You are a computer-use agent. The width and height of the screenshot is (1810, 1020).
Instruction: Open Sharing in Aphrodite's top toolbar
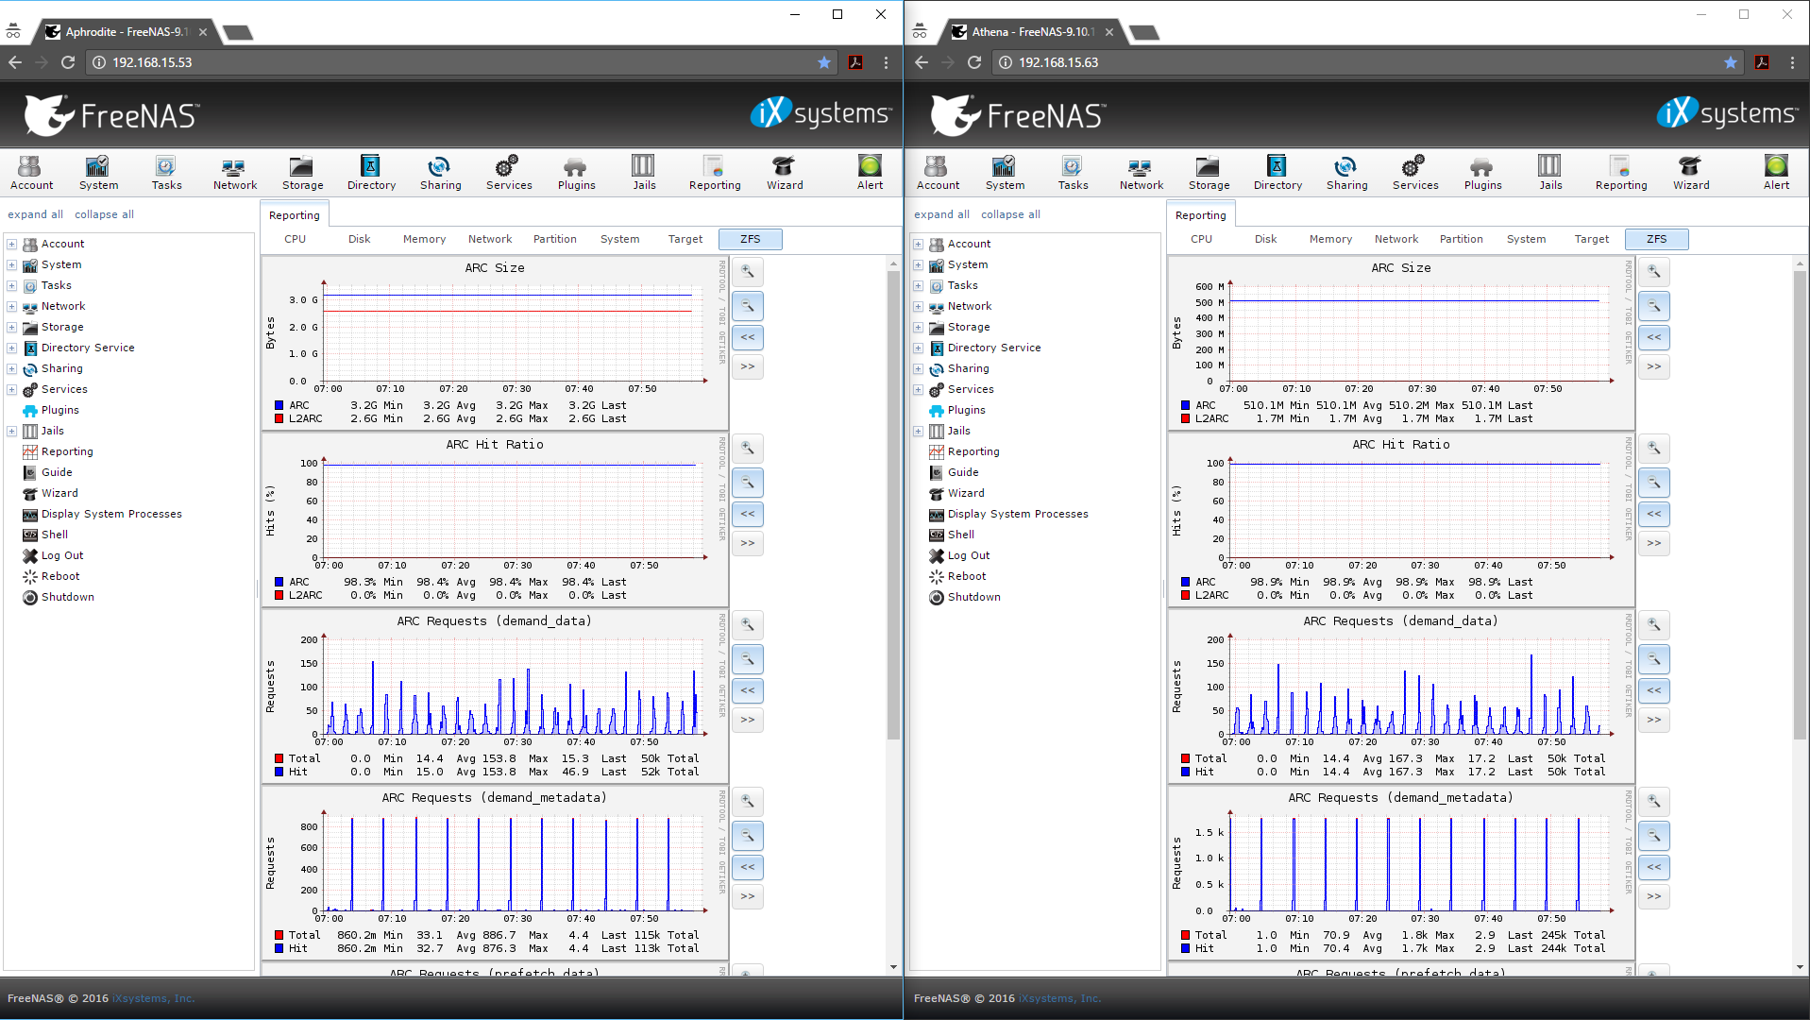click(440, 173)
